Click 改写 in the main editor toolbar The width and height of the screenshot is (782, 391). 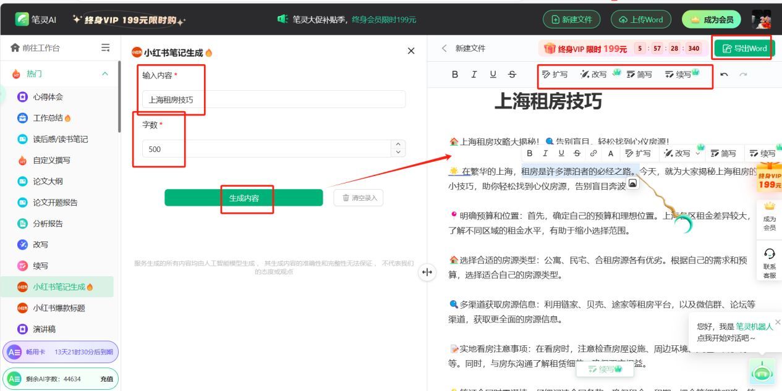(x=593, y=74)
